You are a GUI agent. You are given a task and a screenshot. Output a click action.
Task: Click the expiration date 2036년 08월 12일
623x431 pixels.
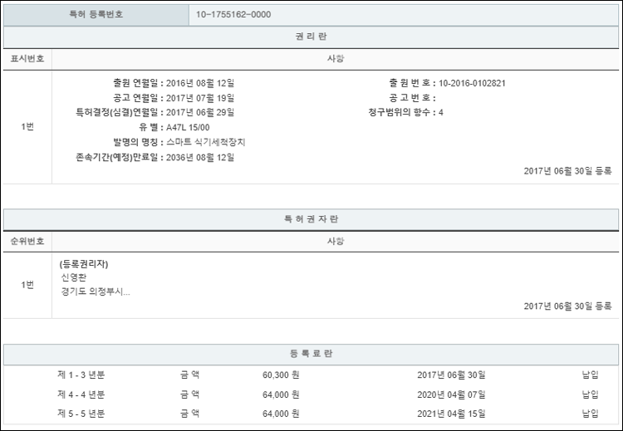200,157
